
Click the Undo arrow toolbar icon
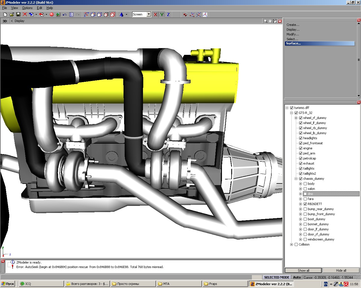point(65,14)
